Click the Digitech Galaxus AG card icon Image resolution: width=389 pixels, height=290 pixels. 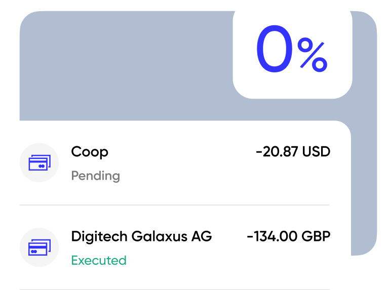coord(39,248)
